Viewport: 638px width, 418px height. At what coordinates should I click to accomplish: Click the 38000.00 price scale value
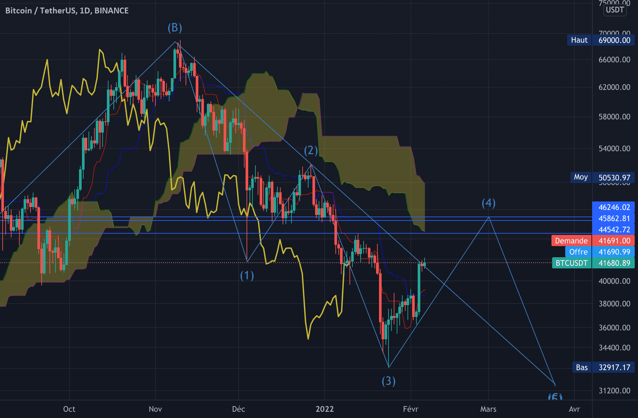point(614,304)
